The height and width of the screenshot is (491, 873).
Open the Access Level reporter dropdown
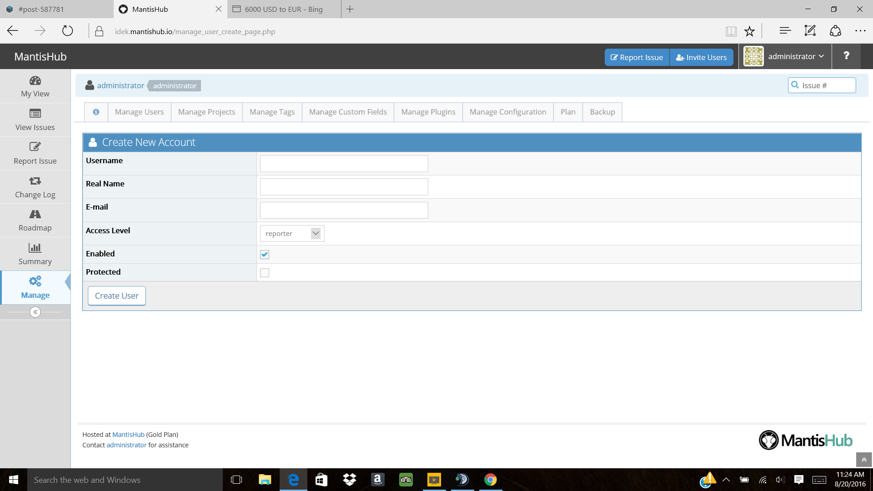pos(292,233)
